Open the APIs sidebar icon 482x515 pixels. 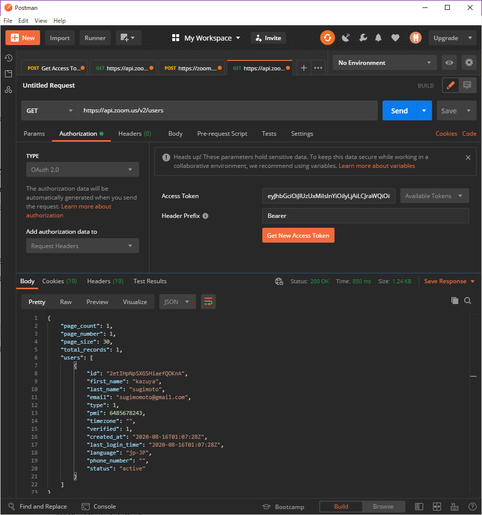(x=8, y=90)
